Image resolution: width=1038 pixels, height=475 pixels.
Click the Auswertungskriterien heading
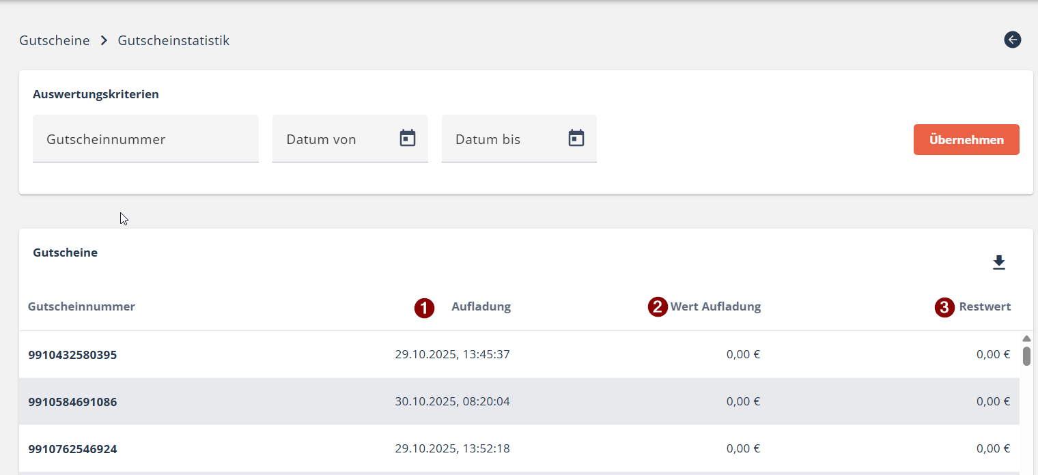click(x=96, y=94)
